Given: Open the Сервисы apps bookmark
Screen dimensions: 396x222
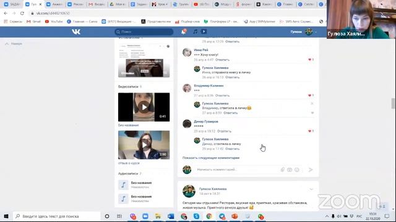Looking at the screenshot, I should coord(13,22).
